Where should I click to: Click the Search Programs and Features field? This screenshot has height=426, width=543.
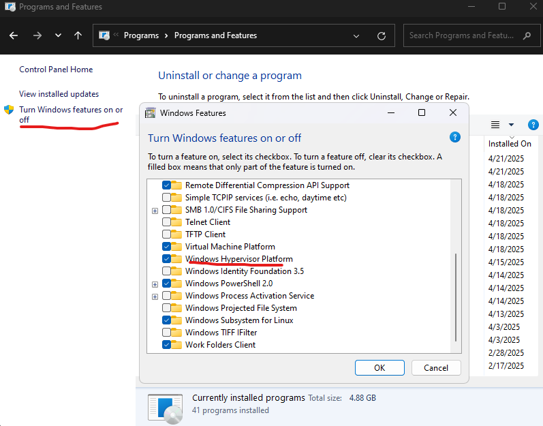click(x=471, y=35)
